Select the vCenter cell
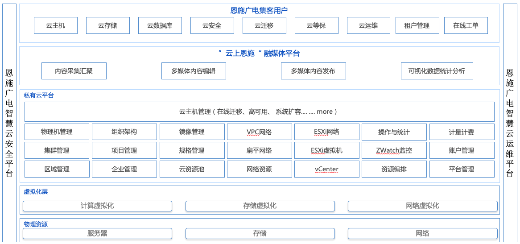 pyautogui.click(x=326, y=170)
